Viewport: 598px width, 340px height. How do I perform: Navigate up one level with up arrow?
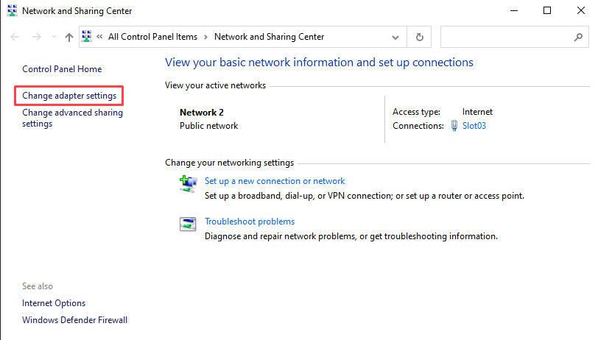(x=69, y=37)
